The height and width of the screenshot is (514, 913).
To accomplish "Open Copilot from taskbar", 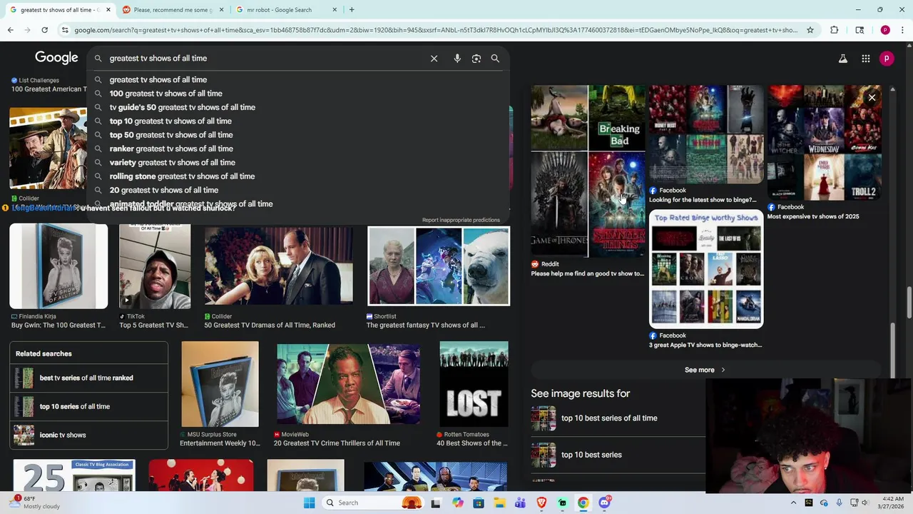I will (457, 503).
